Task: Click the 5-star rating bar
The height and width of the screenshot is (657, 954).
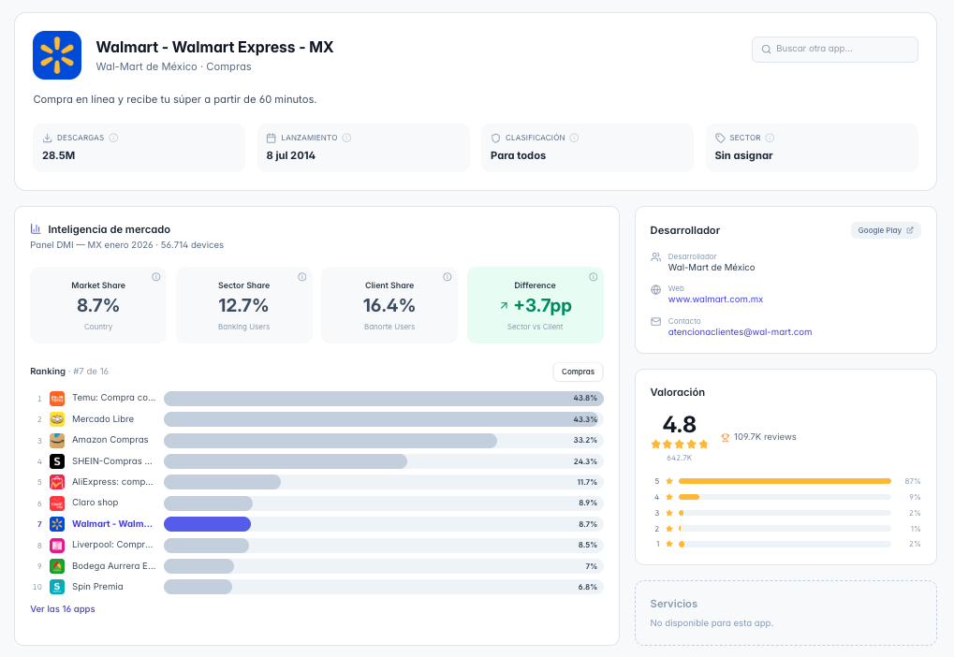Action: click(785, 481)
